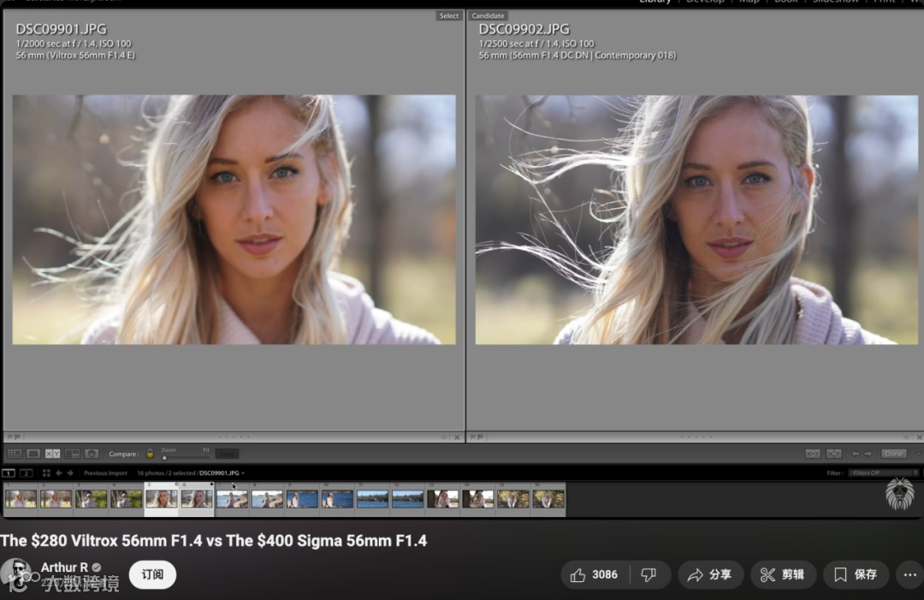Click the filmstrip grid shortcut icon

click(x=46, y=472)
